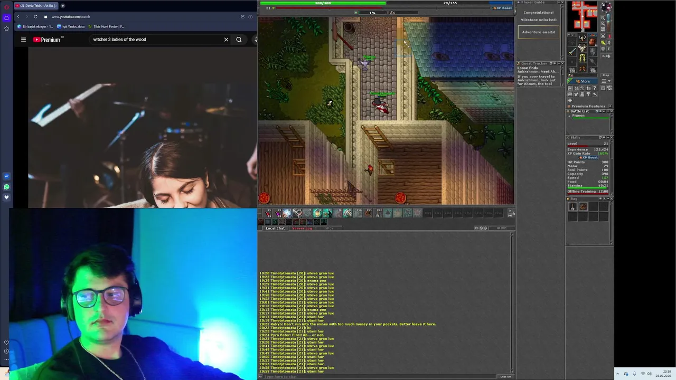Collapse the Player Guide panel
The height and width of the screenshot is (380, 676).
559,3
